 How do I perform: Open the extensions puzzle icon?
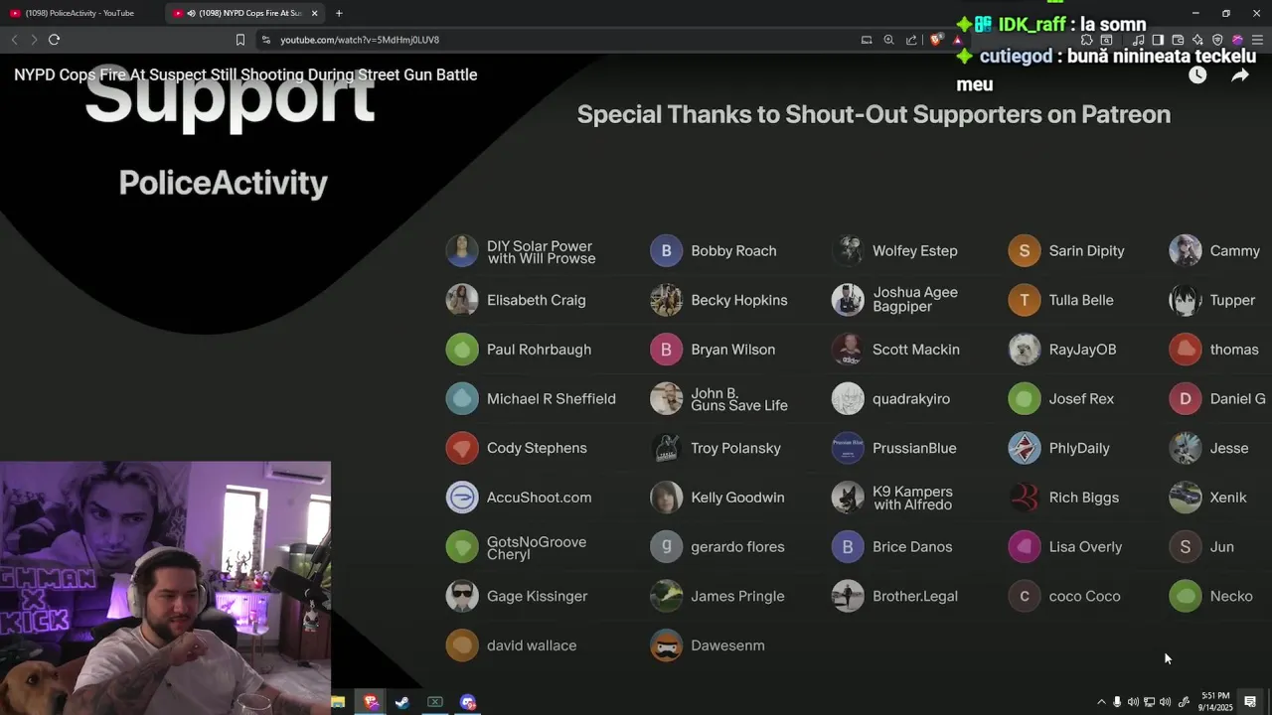pos(1086,40)
